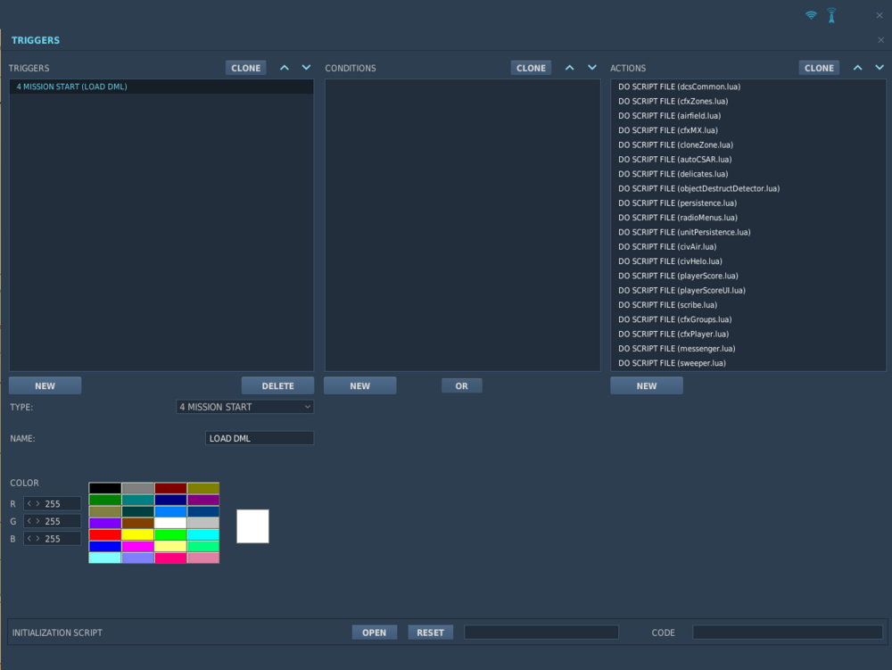The width and height of the screenshot is (892, 670).
Task: Clone the selected trigger
Action: 245,67
